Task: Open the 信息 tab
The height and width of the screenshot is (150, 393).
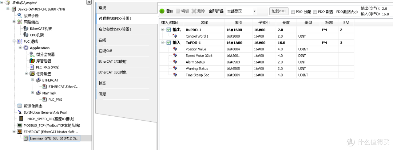Action: (x=126, y=94)
